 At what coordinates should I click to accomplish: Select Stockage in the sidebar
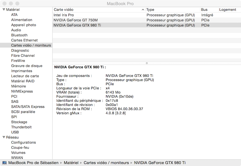click(x=19, y=122)
